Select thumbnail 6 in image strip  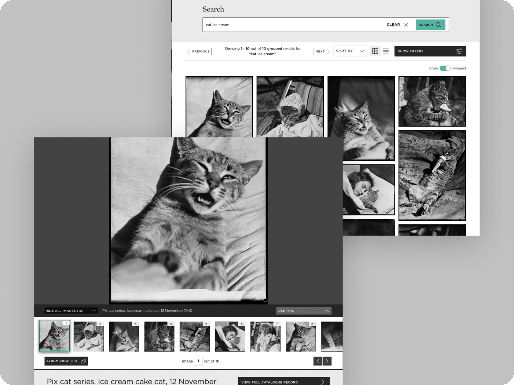coord(230,336)
